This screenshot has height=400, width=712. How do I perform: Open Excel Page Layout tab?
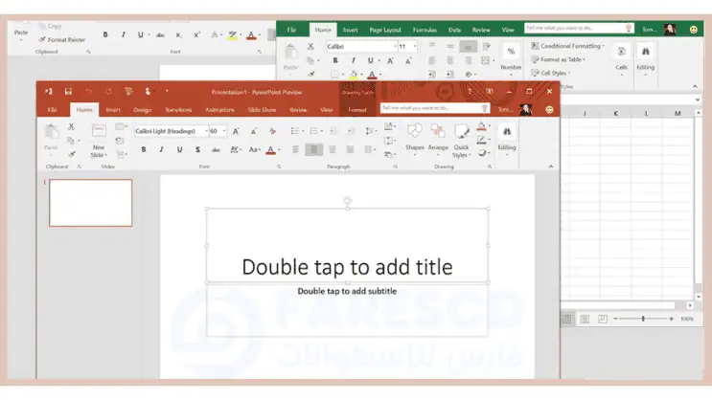coord(385,30)
